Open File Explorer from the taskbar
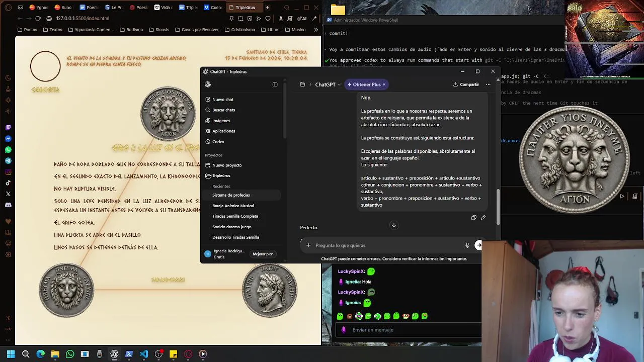 (x=55, y=354)
